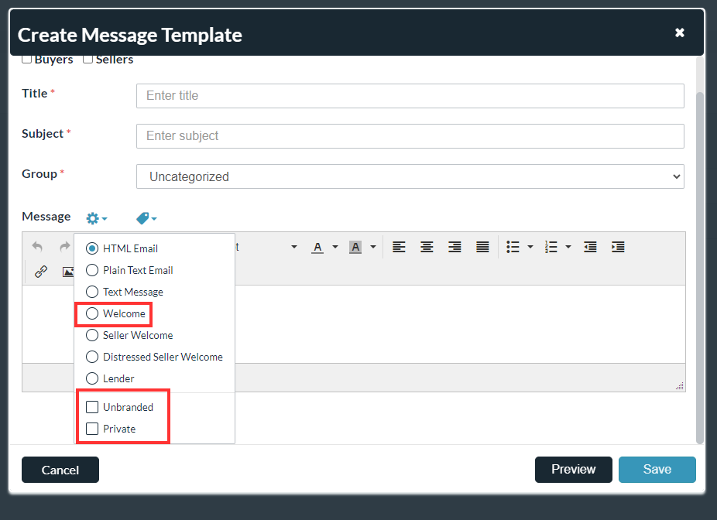The width and height of the screenshot is (717, 520).
Task: Open the numbered list style dropdown arrow
Action: pos(568,247)
